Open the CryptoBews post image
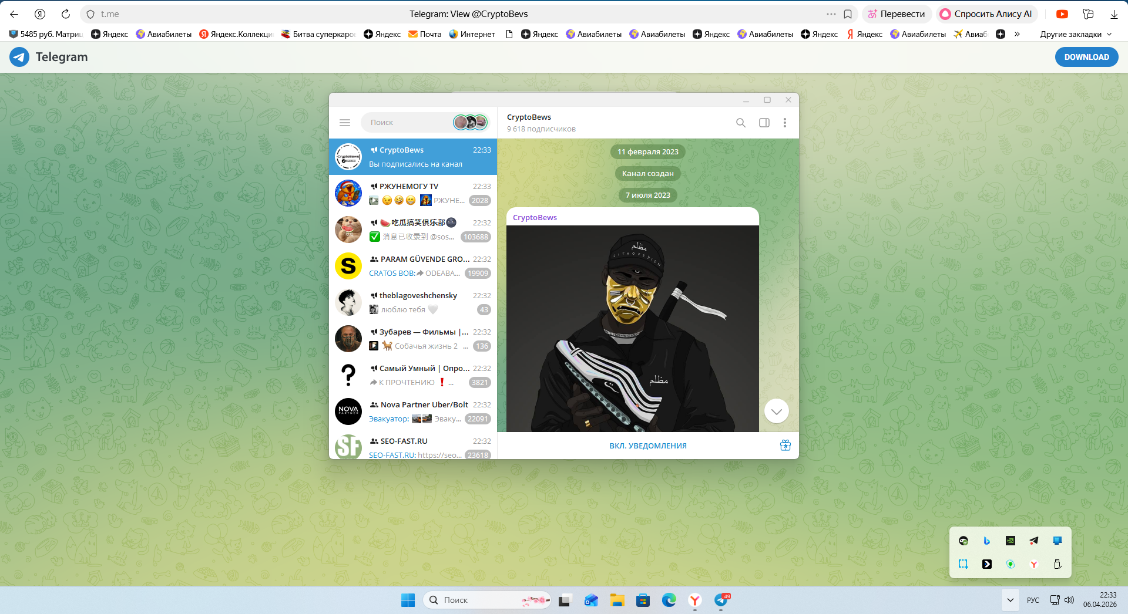The height and width of the screenshot is (614, 1128). [632, 329]
